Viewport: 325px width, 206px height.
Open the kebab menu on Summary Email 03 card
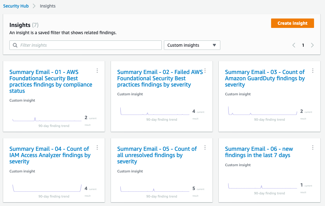[313, 71]
